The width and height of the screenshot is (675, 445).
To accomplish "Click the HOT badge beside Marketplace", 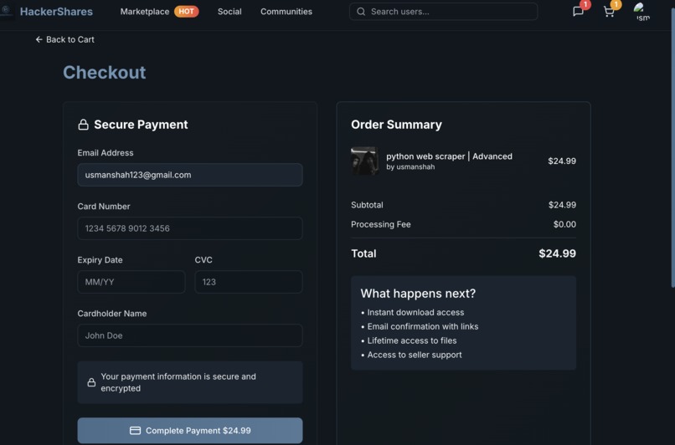I will tap(187, 12).
